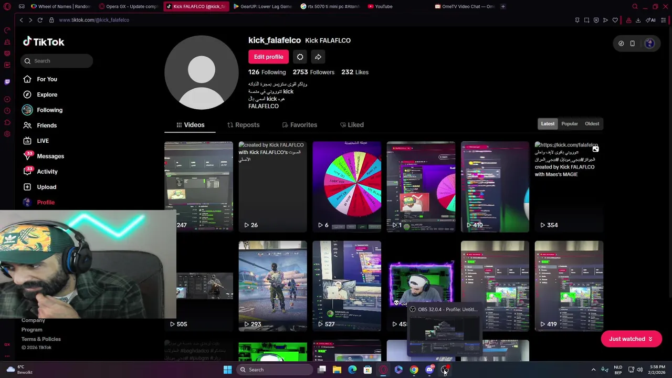
Task: Open the video with 354 views
Action: point(569,186)
